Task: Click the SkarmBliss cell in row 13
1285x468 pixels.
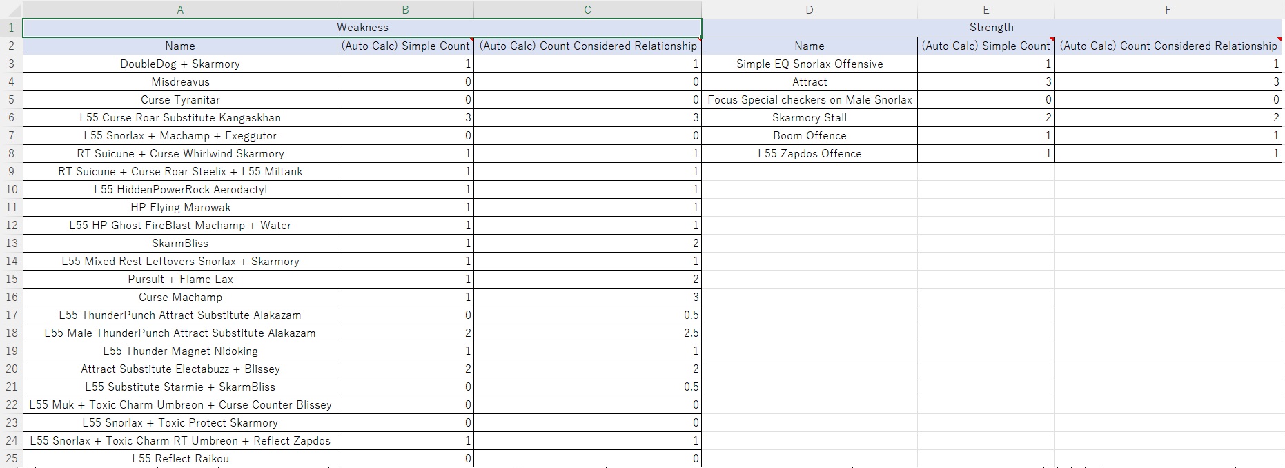Action: tap(180, 243)
